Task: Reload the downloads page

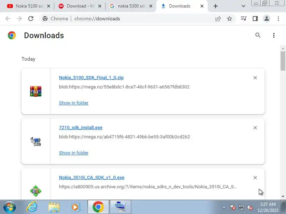Action: tap(31, 19)
